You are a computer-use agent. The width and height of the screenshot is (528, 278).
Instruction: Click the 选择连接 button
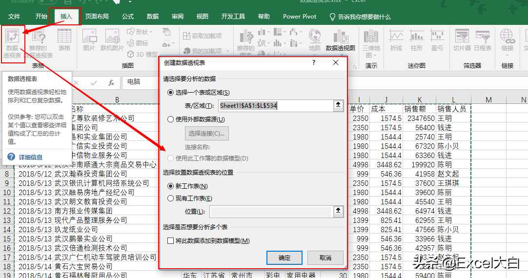tap(207, 133)
